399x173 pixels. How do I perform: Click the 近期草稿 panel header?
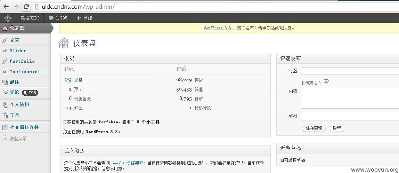pyautogui.click(x=338, y=148)
